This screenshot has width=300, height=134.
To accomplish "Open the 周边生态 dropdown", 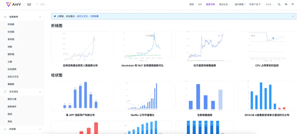I will 225,4.
